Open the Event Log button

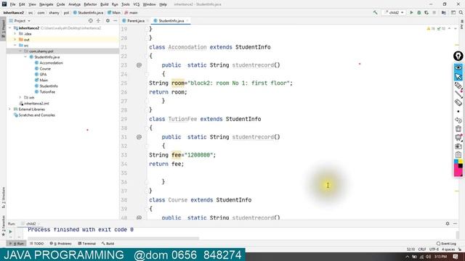point(446,244)
